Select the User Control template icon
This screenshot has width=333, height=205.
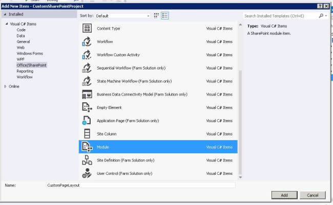click(87, 173)
